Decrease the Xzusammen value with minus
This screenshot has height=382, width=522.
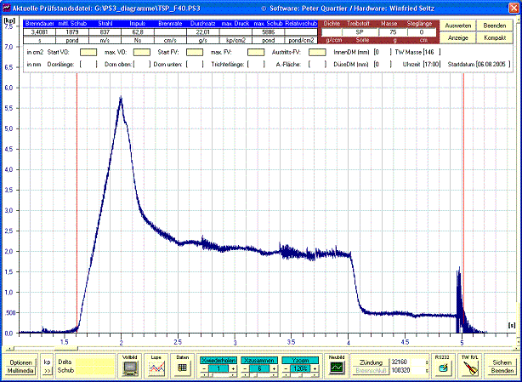[245, 368]
